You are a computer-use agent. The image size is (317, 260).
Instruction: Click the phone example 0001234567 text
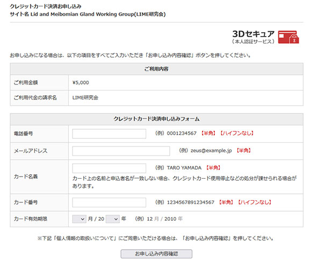[182, 133]
